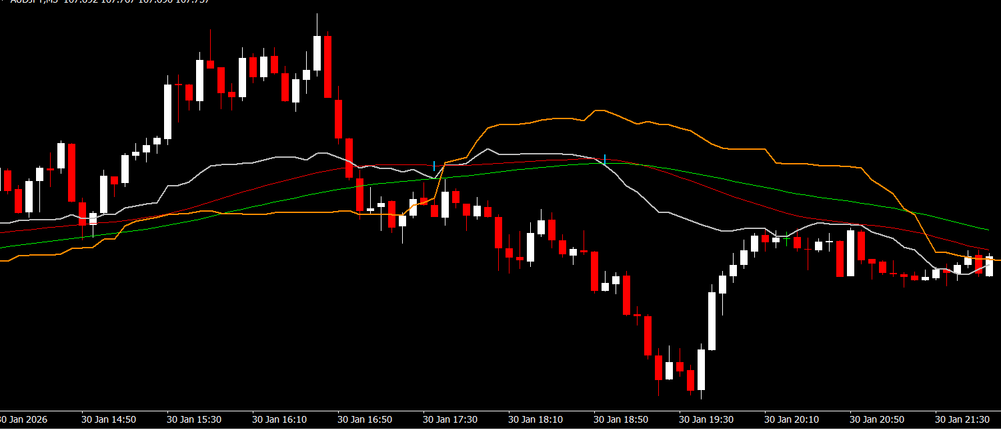Select the orange indicator line at its peak
Image resolution: width=1001 pixels, height=430 pixels.
[598, 110]
